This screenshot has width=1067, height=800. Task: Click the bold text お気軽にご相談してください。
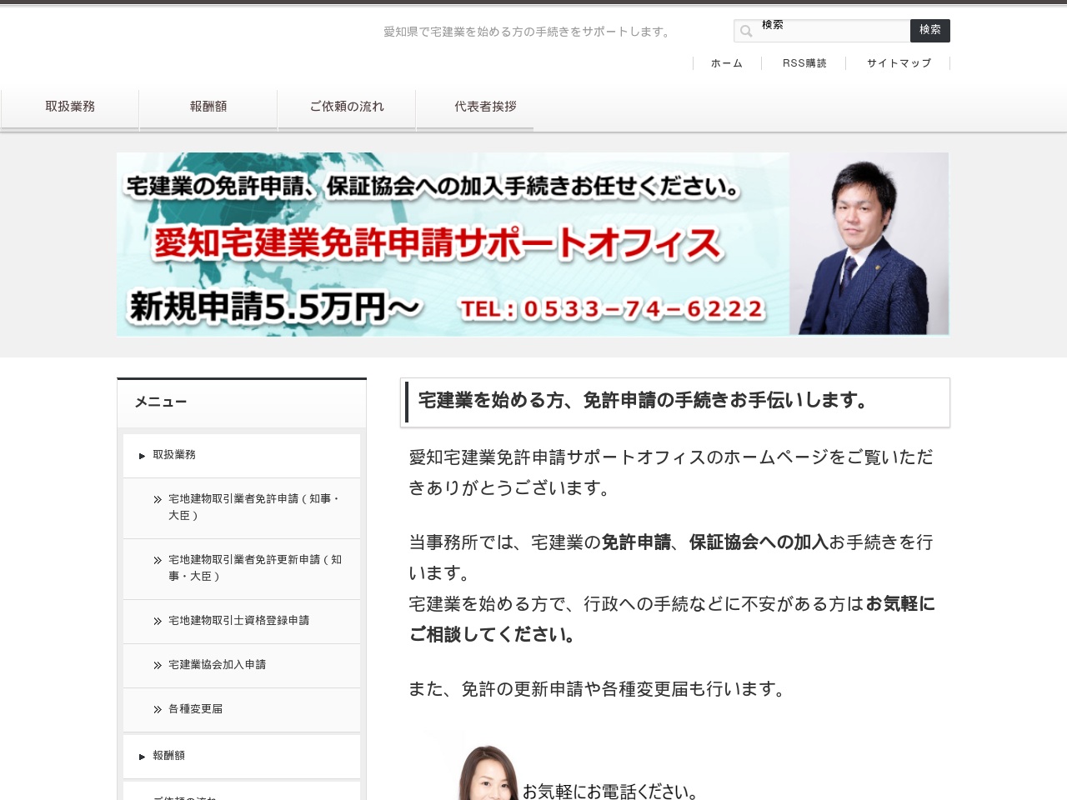[x=672, y=619]
